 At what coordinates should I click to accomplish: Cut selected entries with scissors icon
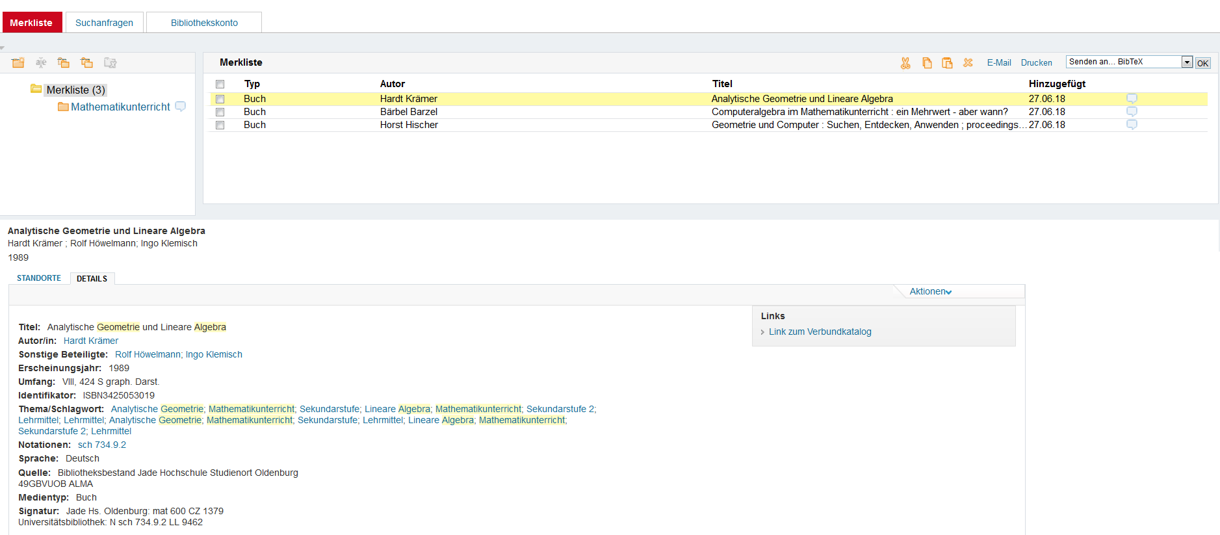coord(905,63)
